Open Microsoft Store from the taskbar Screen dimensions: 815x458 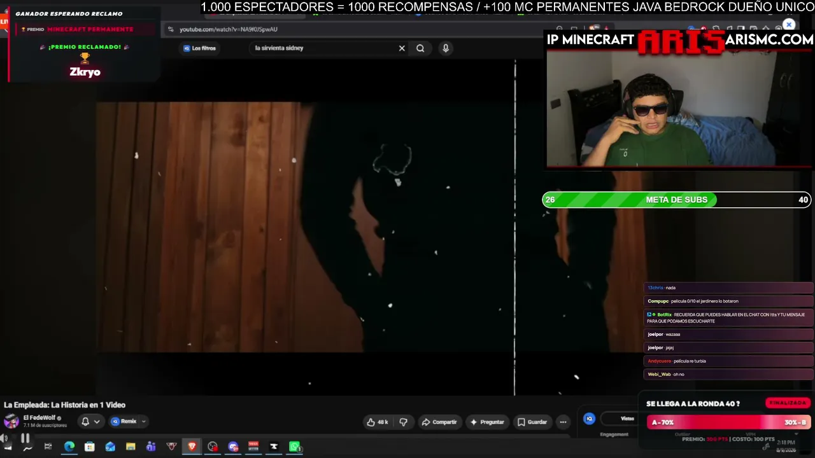pos(89,447)
